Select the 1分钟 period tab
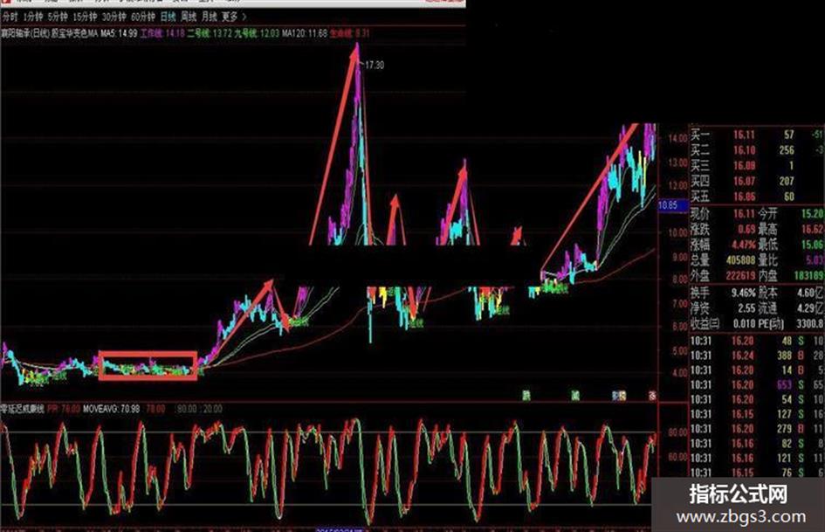This screenshot has width=825, height=532. [32, 17]
